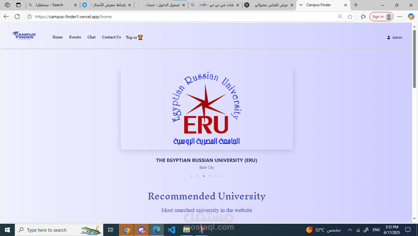Open the network status tray icon
This screenshot has height=236, width=418.
click(x=358, y=230)
